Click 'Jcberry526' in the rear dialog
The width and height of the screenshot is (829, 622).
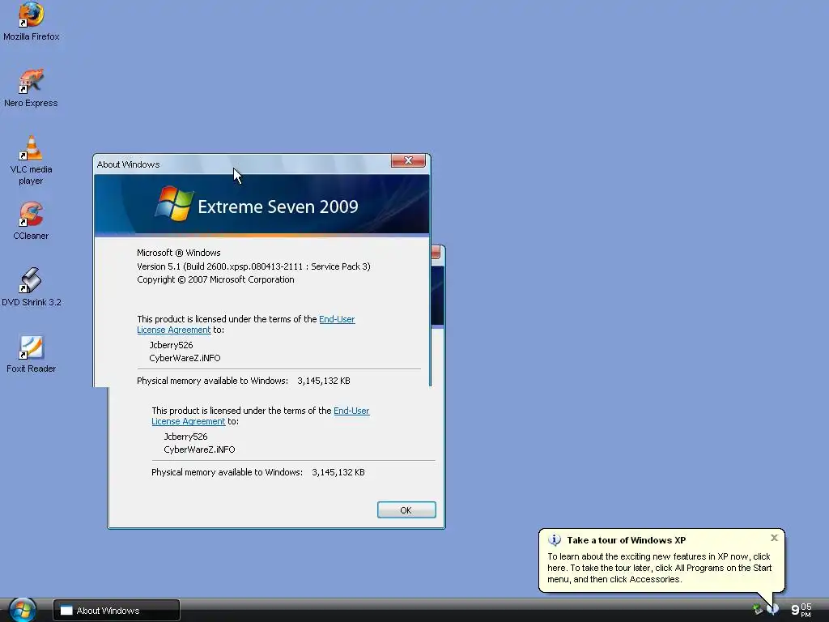pos(185,437)
